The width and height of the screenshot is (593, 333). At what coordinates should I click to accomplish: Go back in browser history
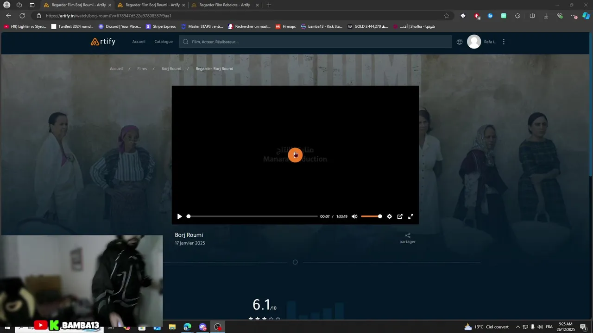[x=8, y=16]
